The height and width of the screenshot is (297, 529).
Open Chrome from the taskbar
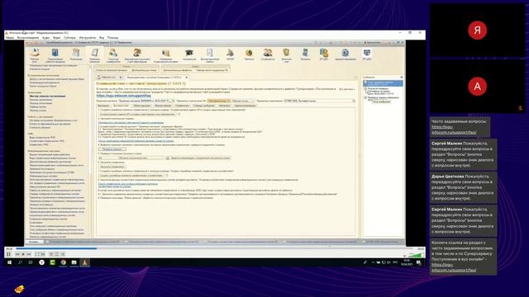click(63, 262)
